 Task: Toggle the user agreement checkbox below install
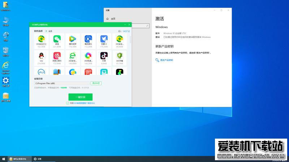pyautogui.click(x=68, y=103)
